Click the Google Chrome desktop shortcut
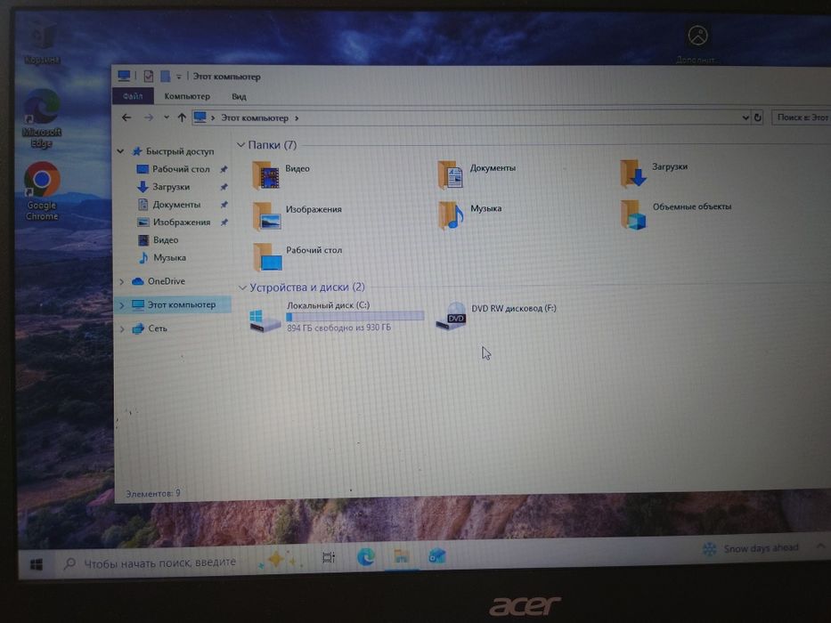831x623 pixels. pos(42,191)
